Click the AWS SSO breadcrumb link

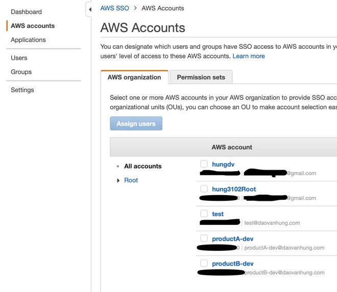[114, 8]
